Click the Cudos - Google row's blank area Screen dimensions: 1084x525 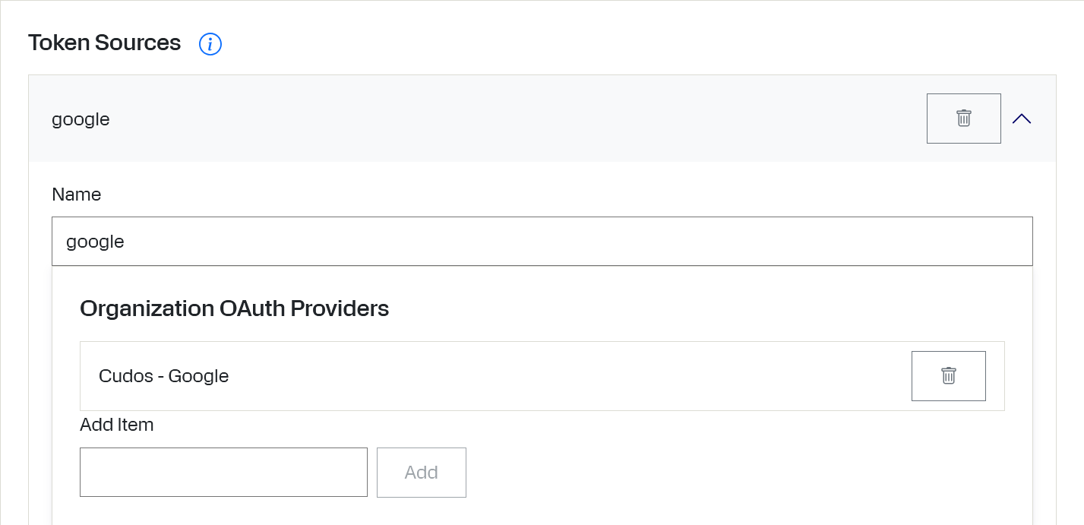coord(570,376)
